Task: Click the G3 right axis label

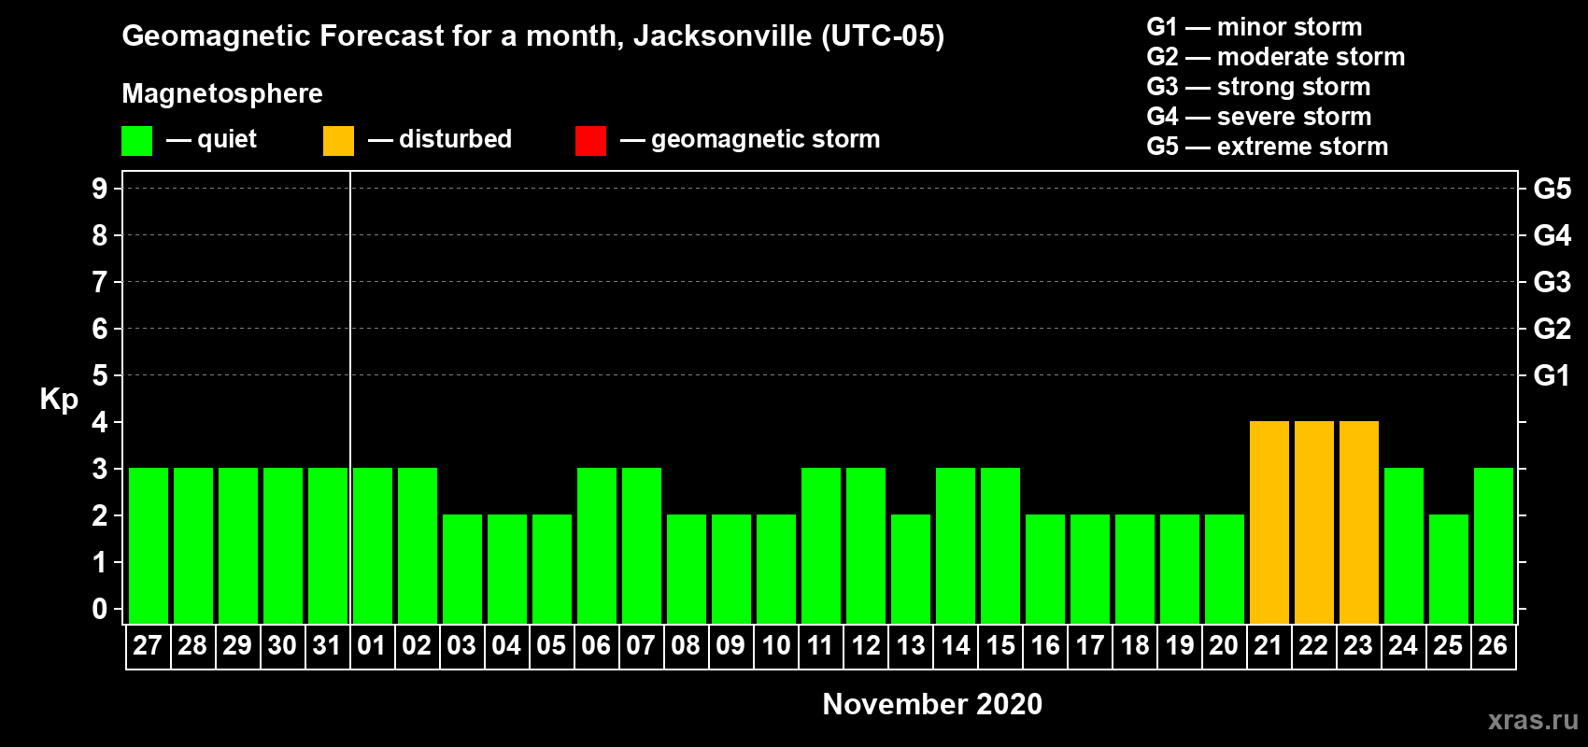Action: tap(1552, 282)
